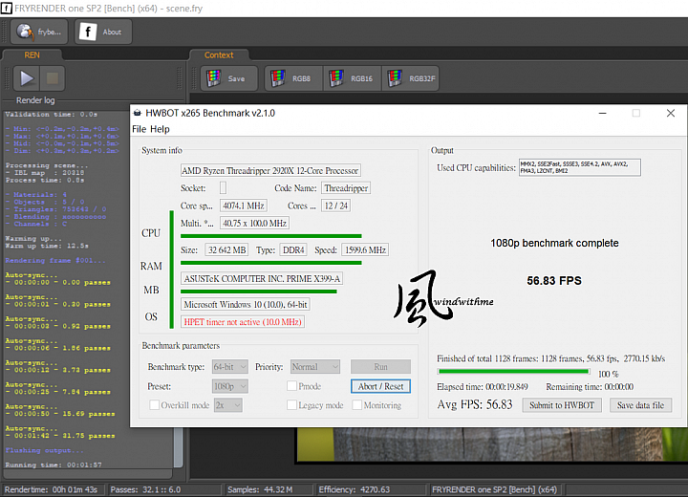The width and height of the screenshot is (688, 497).
Task: Click the frybench toolbar icon
Action: [x=39, y=32]
